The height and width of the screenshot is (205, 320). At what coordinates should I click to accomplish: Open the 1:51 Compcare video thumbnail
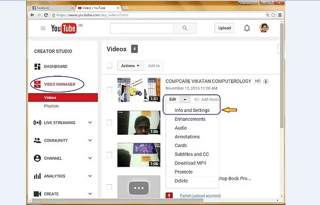point(139,89)
